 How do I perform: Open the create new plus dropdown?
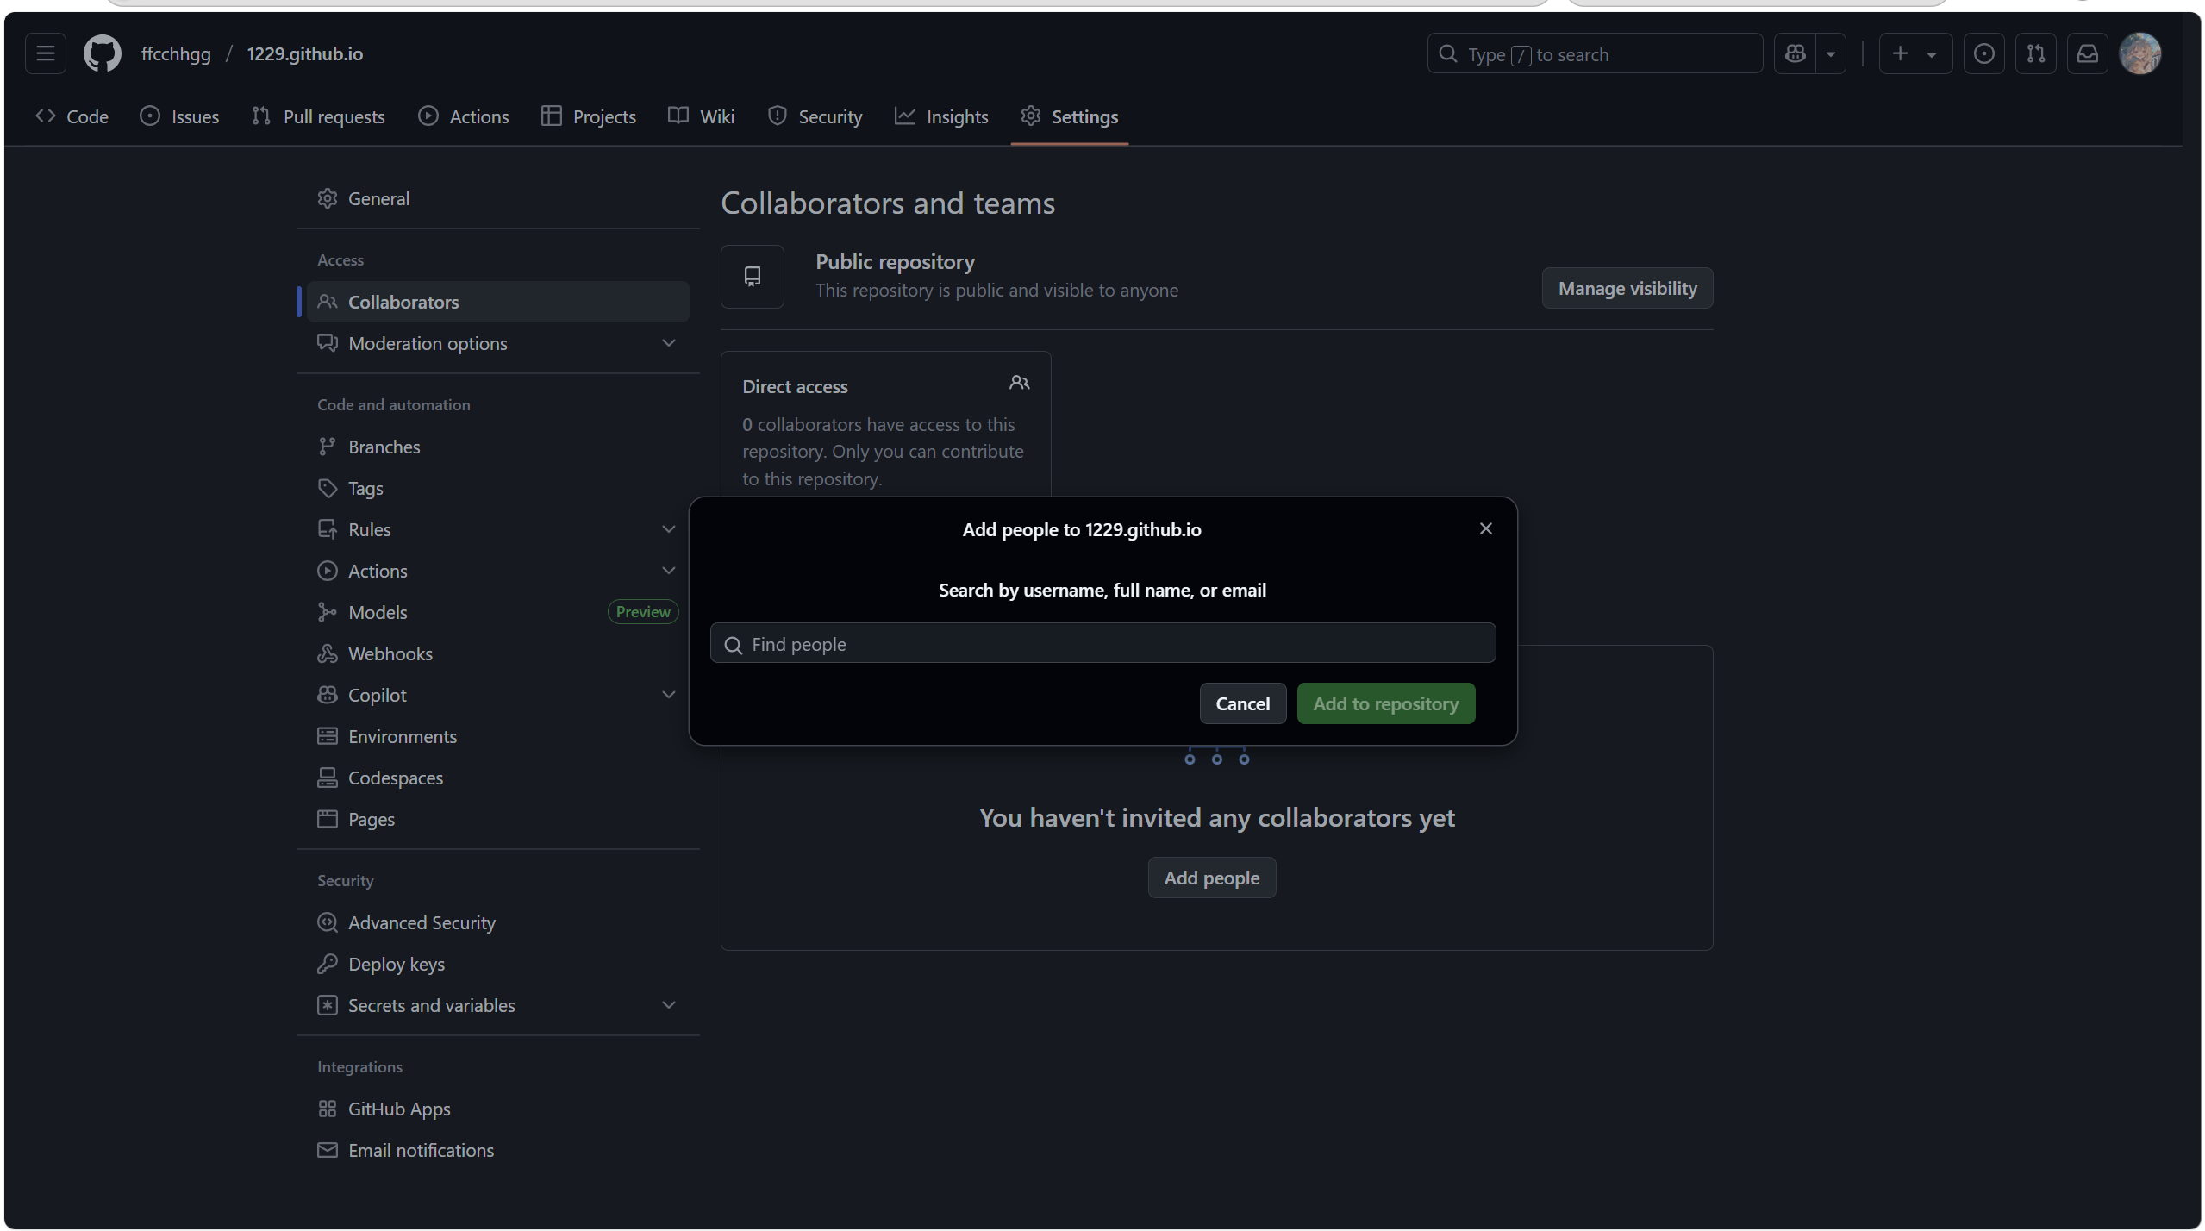click(1915, 53)
